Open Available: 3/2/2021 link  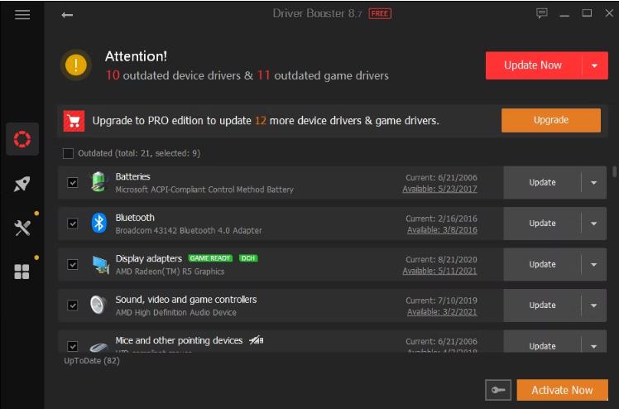coord(442,312)
